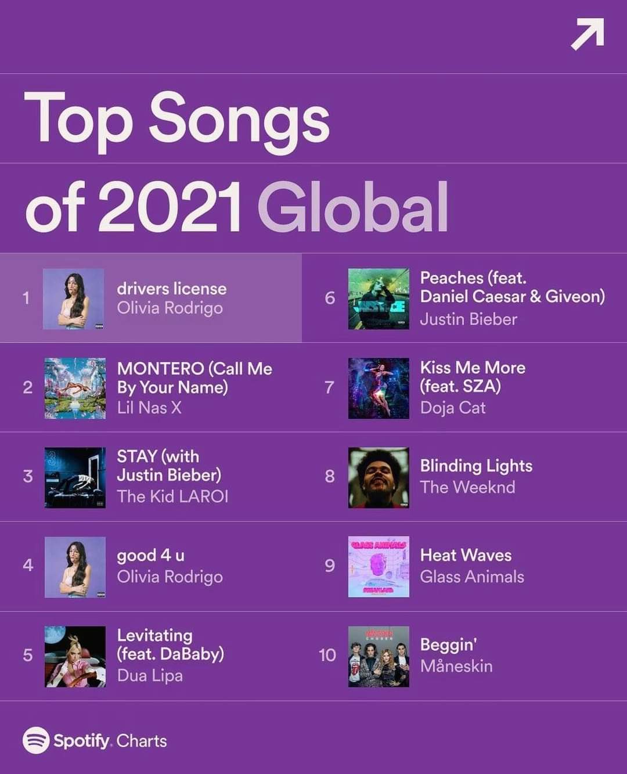Select the STAY album cover thumbnail

coord(75,477)
